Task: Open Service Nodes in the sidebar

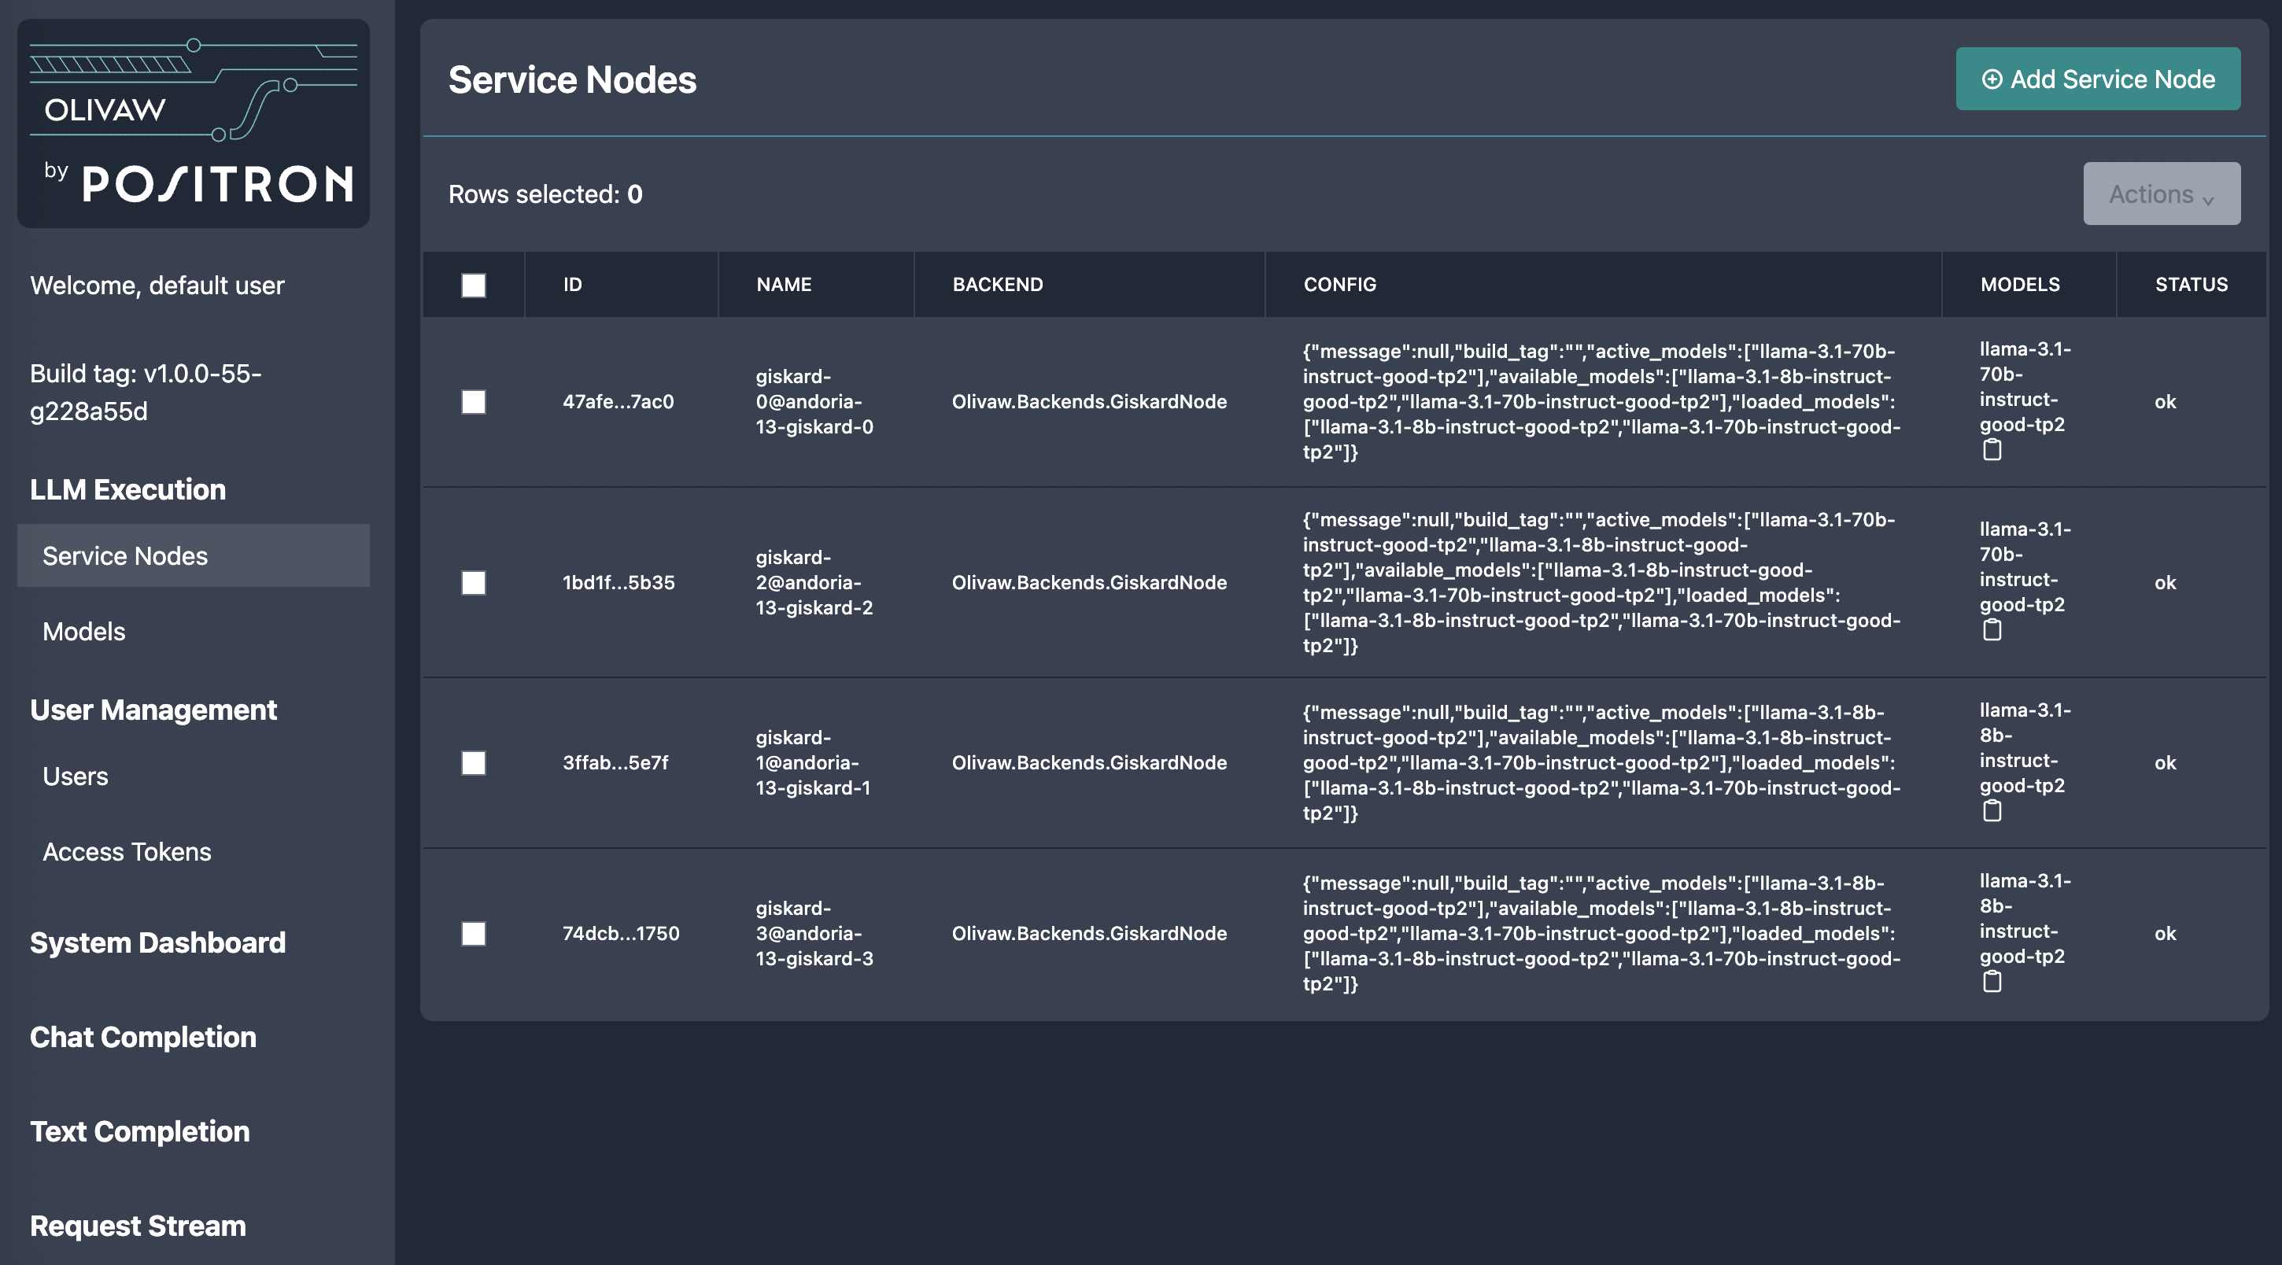Action: click(193, 555)
